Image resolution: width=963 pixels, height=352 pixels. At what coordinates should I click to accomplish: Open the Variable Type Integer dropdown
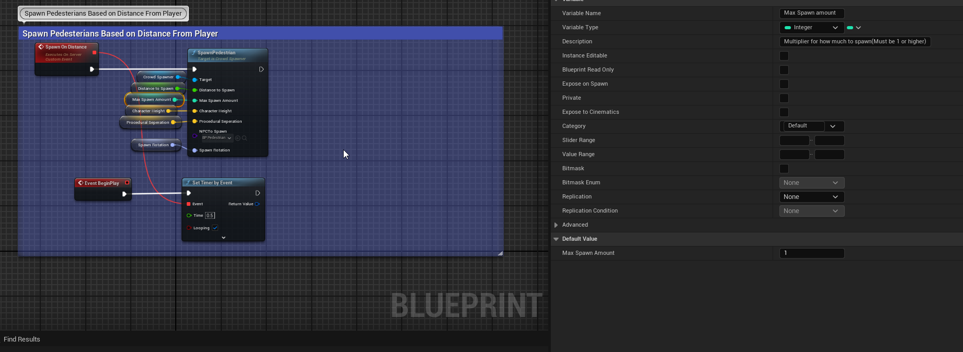click(811, 28)
